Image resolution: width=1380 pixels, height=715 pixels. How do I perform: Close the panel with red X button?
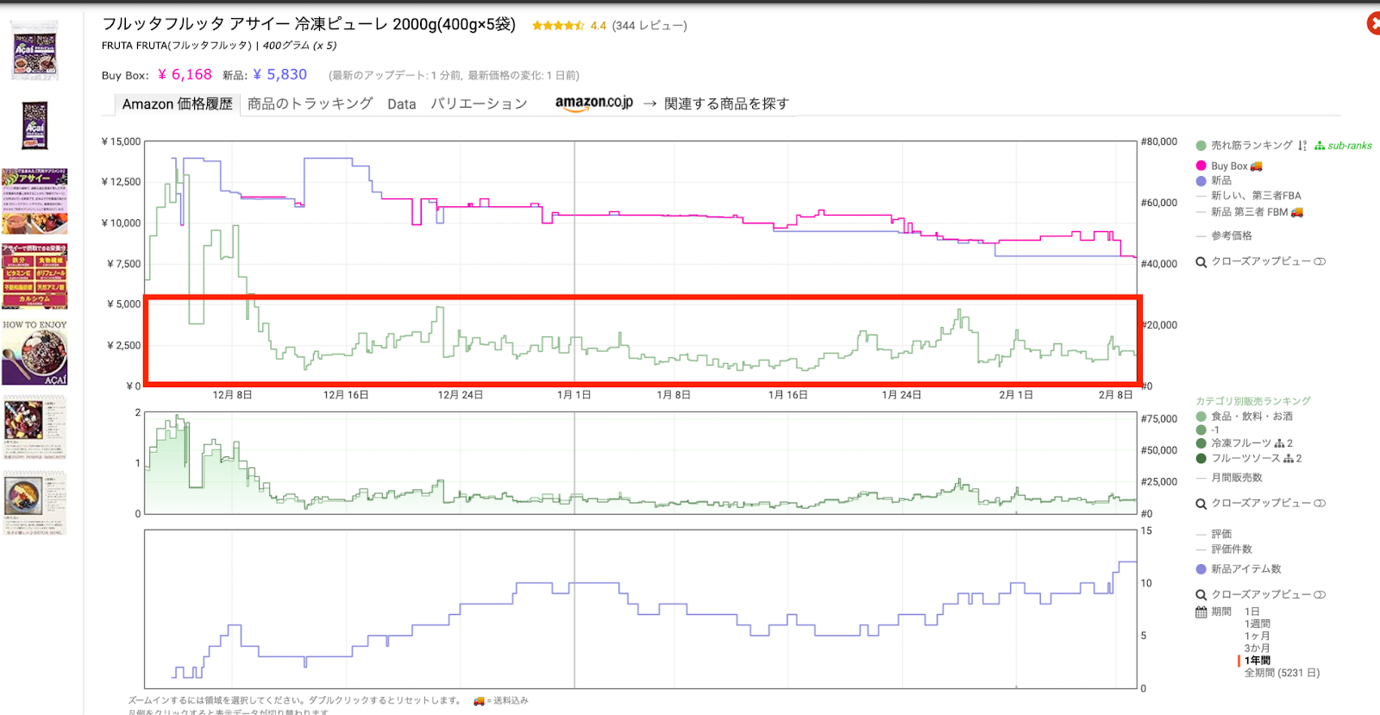click(1374, 24)
